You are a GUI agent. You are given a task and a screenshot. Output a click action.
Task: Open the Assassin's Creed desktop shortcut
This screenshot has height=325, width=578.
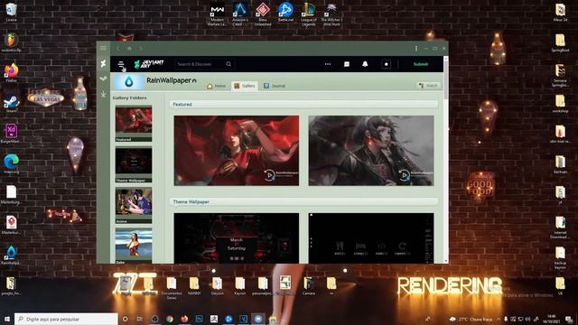coord(240,14)
